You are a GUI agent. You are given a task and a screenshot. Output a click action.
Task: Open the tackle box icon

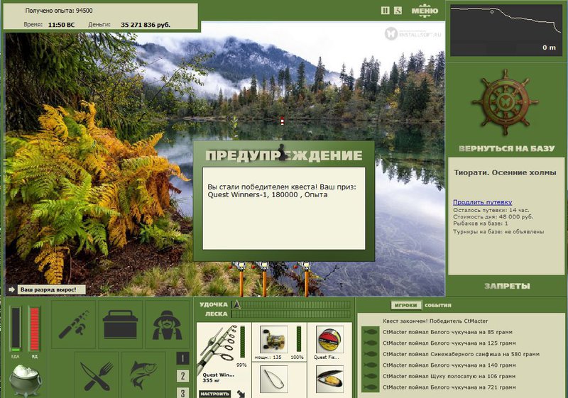[120, 324]
